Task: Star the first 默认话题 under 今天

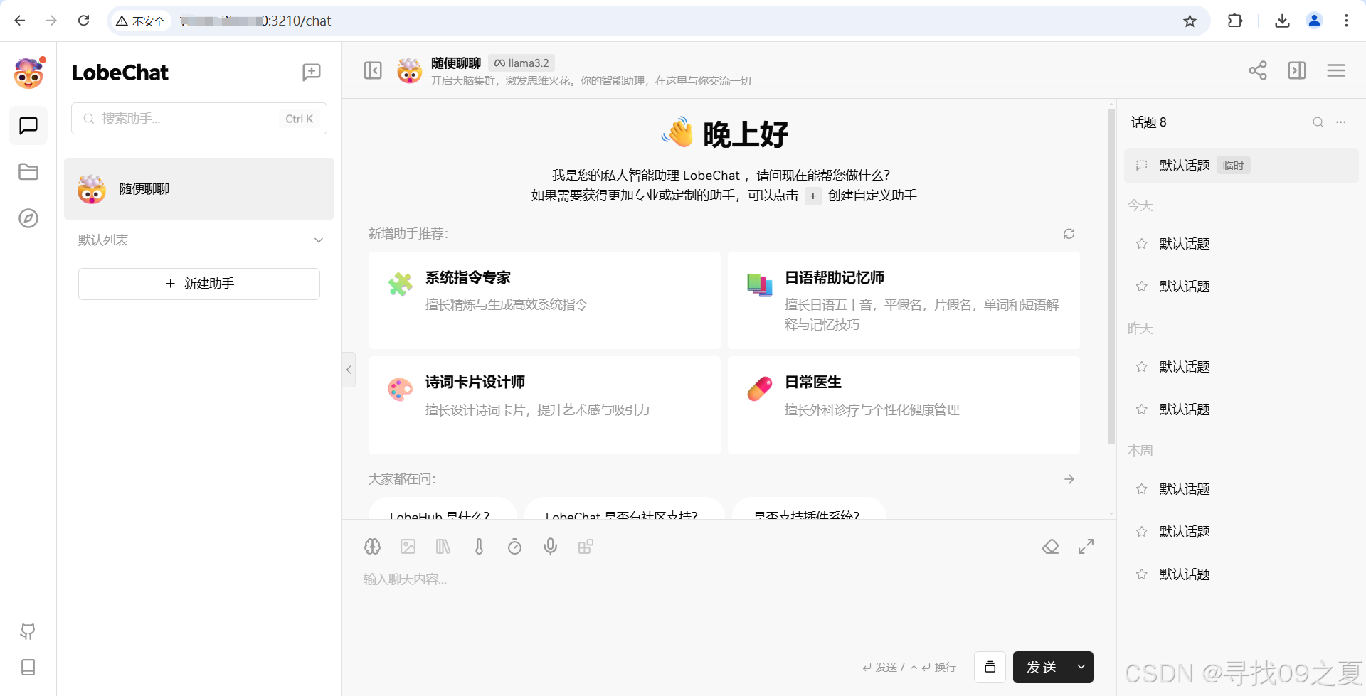Action: (1142, 244)
